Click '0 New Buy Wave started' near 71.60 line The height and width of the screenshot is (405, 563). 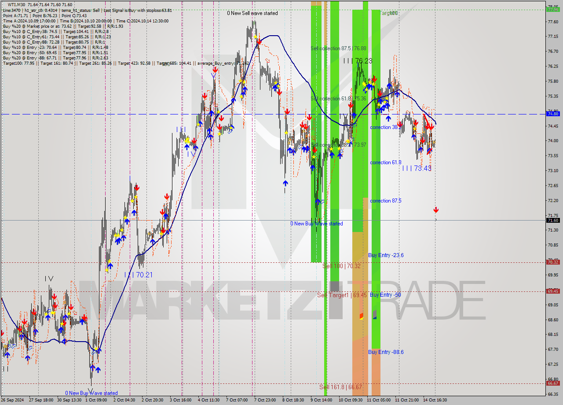tap(317, 224)
